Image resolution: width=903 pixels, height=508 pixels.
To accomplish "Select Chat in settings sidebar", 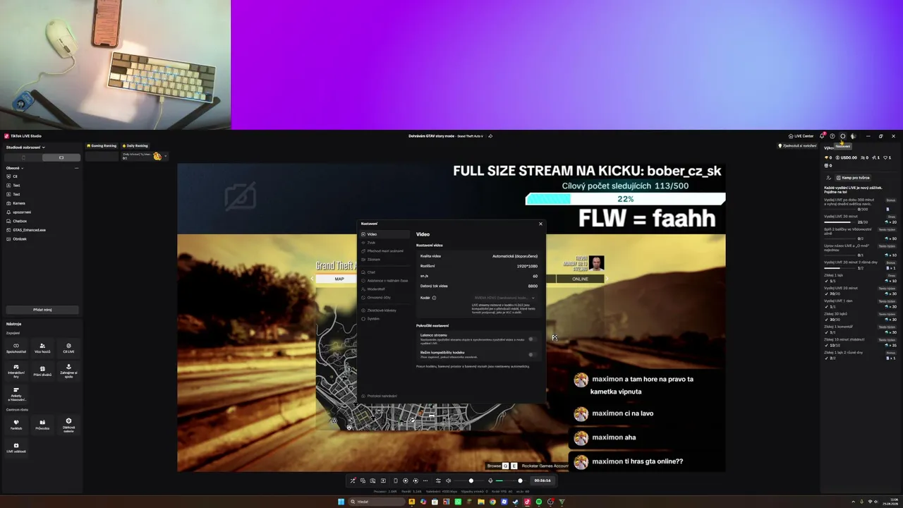I will (385, 272).
